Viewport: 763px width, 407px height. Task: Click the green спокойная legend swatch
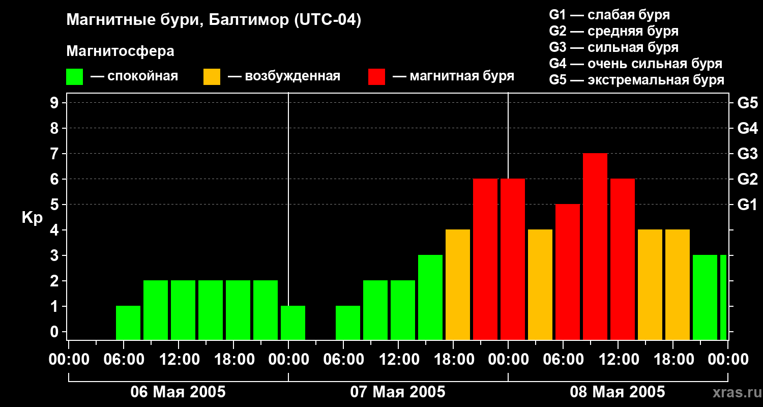click(74, 77)
